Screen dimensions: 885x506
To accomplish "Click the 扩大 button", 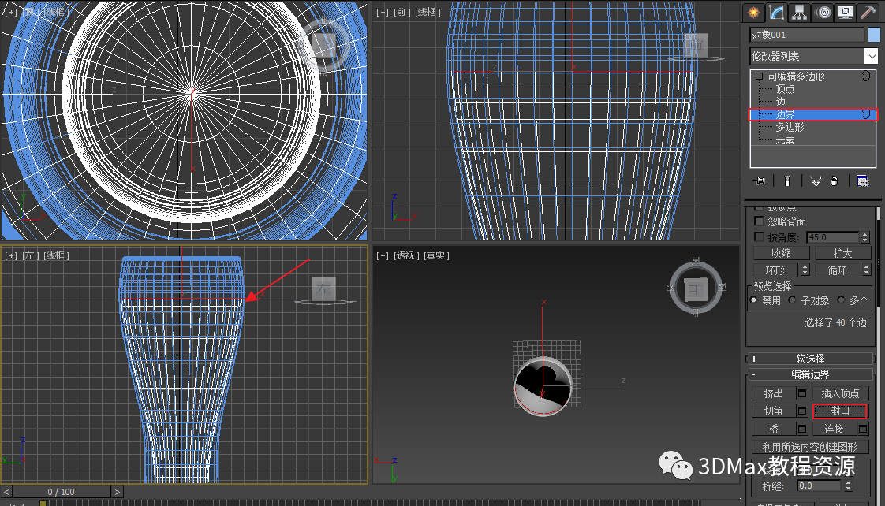I will coord(842,253).
